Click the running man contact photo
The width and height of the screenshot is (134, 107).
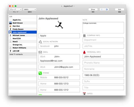click(x=59, y=25)
